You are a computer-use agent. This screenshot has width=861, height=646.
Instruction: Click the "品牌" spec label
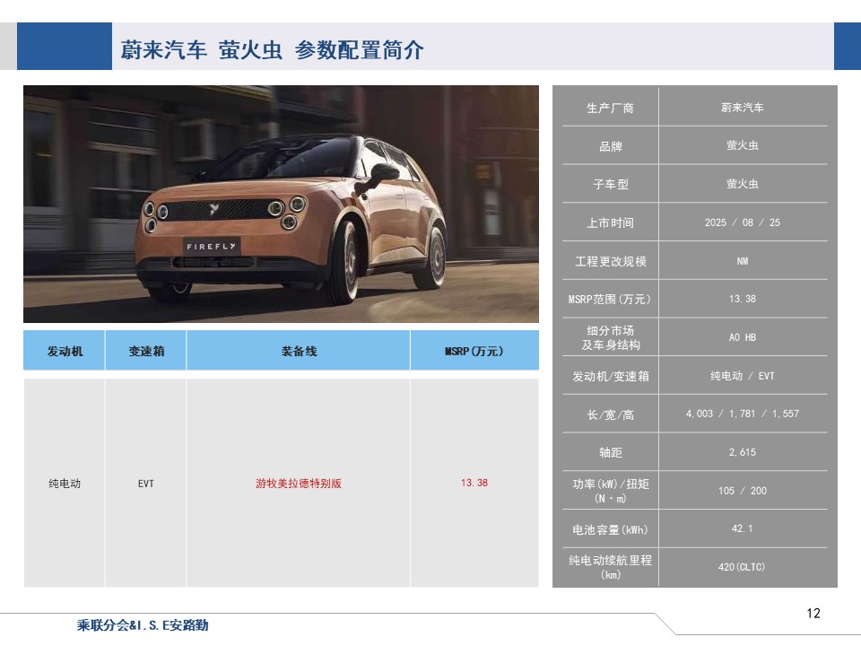(611, 146)
